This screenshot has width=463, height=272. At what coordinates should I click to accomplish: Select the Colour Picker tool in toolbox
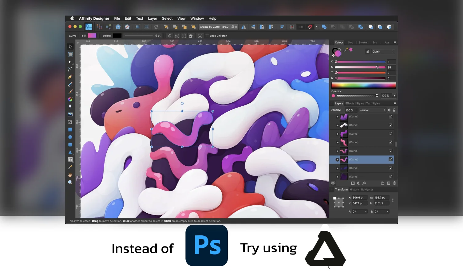70,167
